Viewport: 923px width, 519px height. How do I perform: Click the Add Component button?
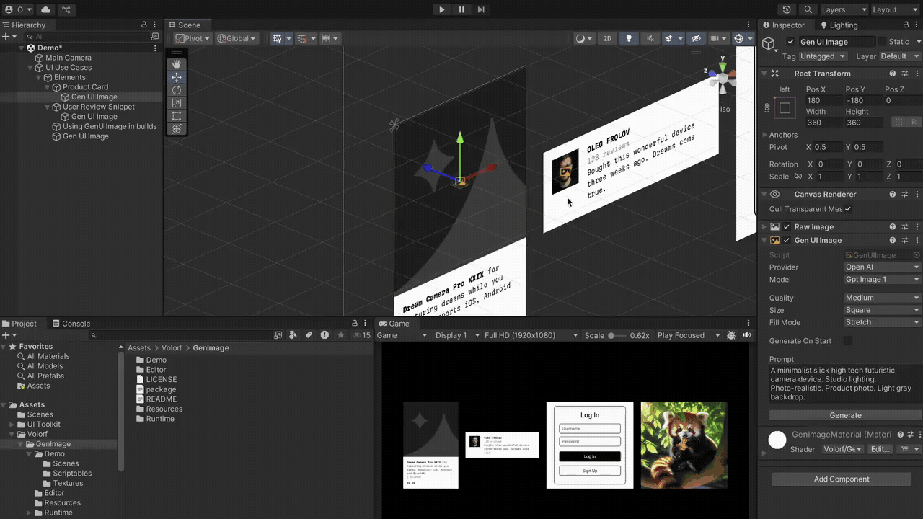point(842,479)
